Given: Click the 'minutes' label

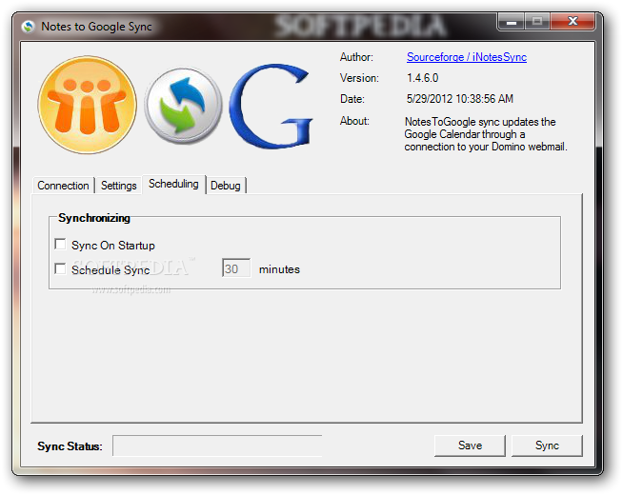Looking at the screenshot, I should 279,269.
